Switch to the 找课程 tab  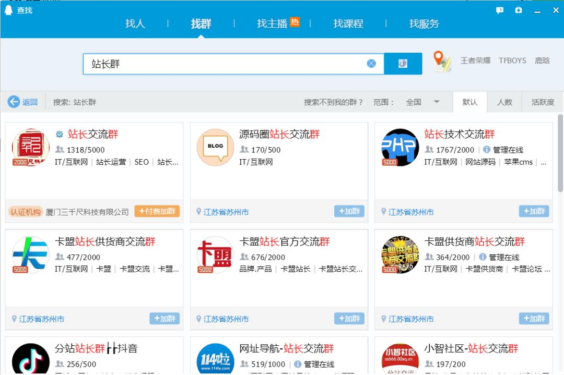tap(348, 23)
